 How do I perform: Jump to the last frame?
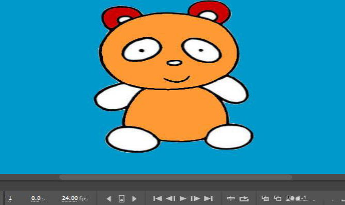[208, 199]
